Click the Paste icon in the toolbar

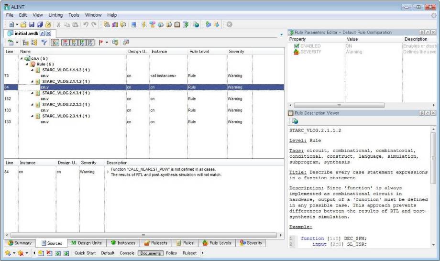click(x=75, y=25)
